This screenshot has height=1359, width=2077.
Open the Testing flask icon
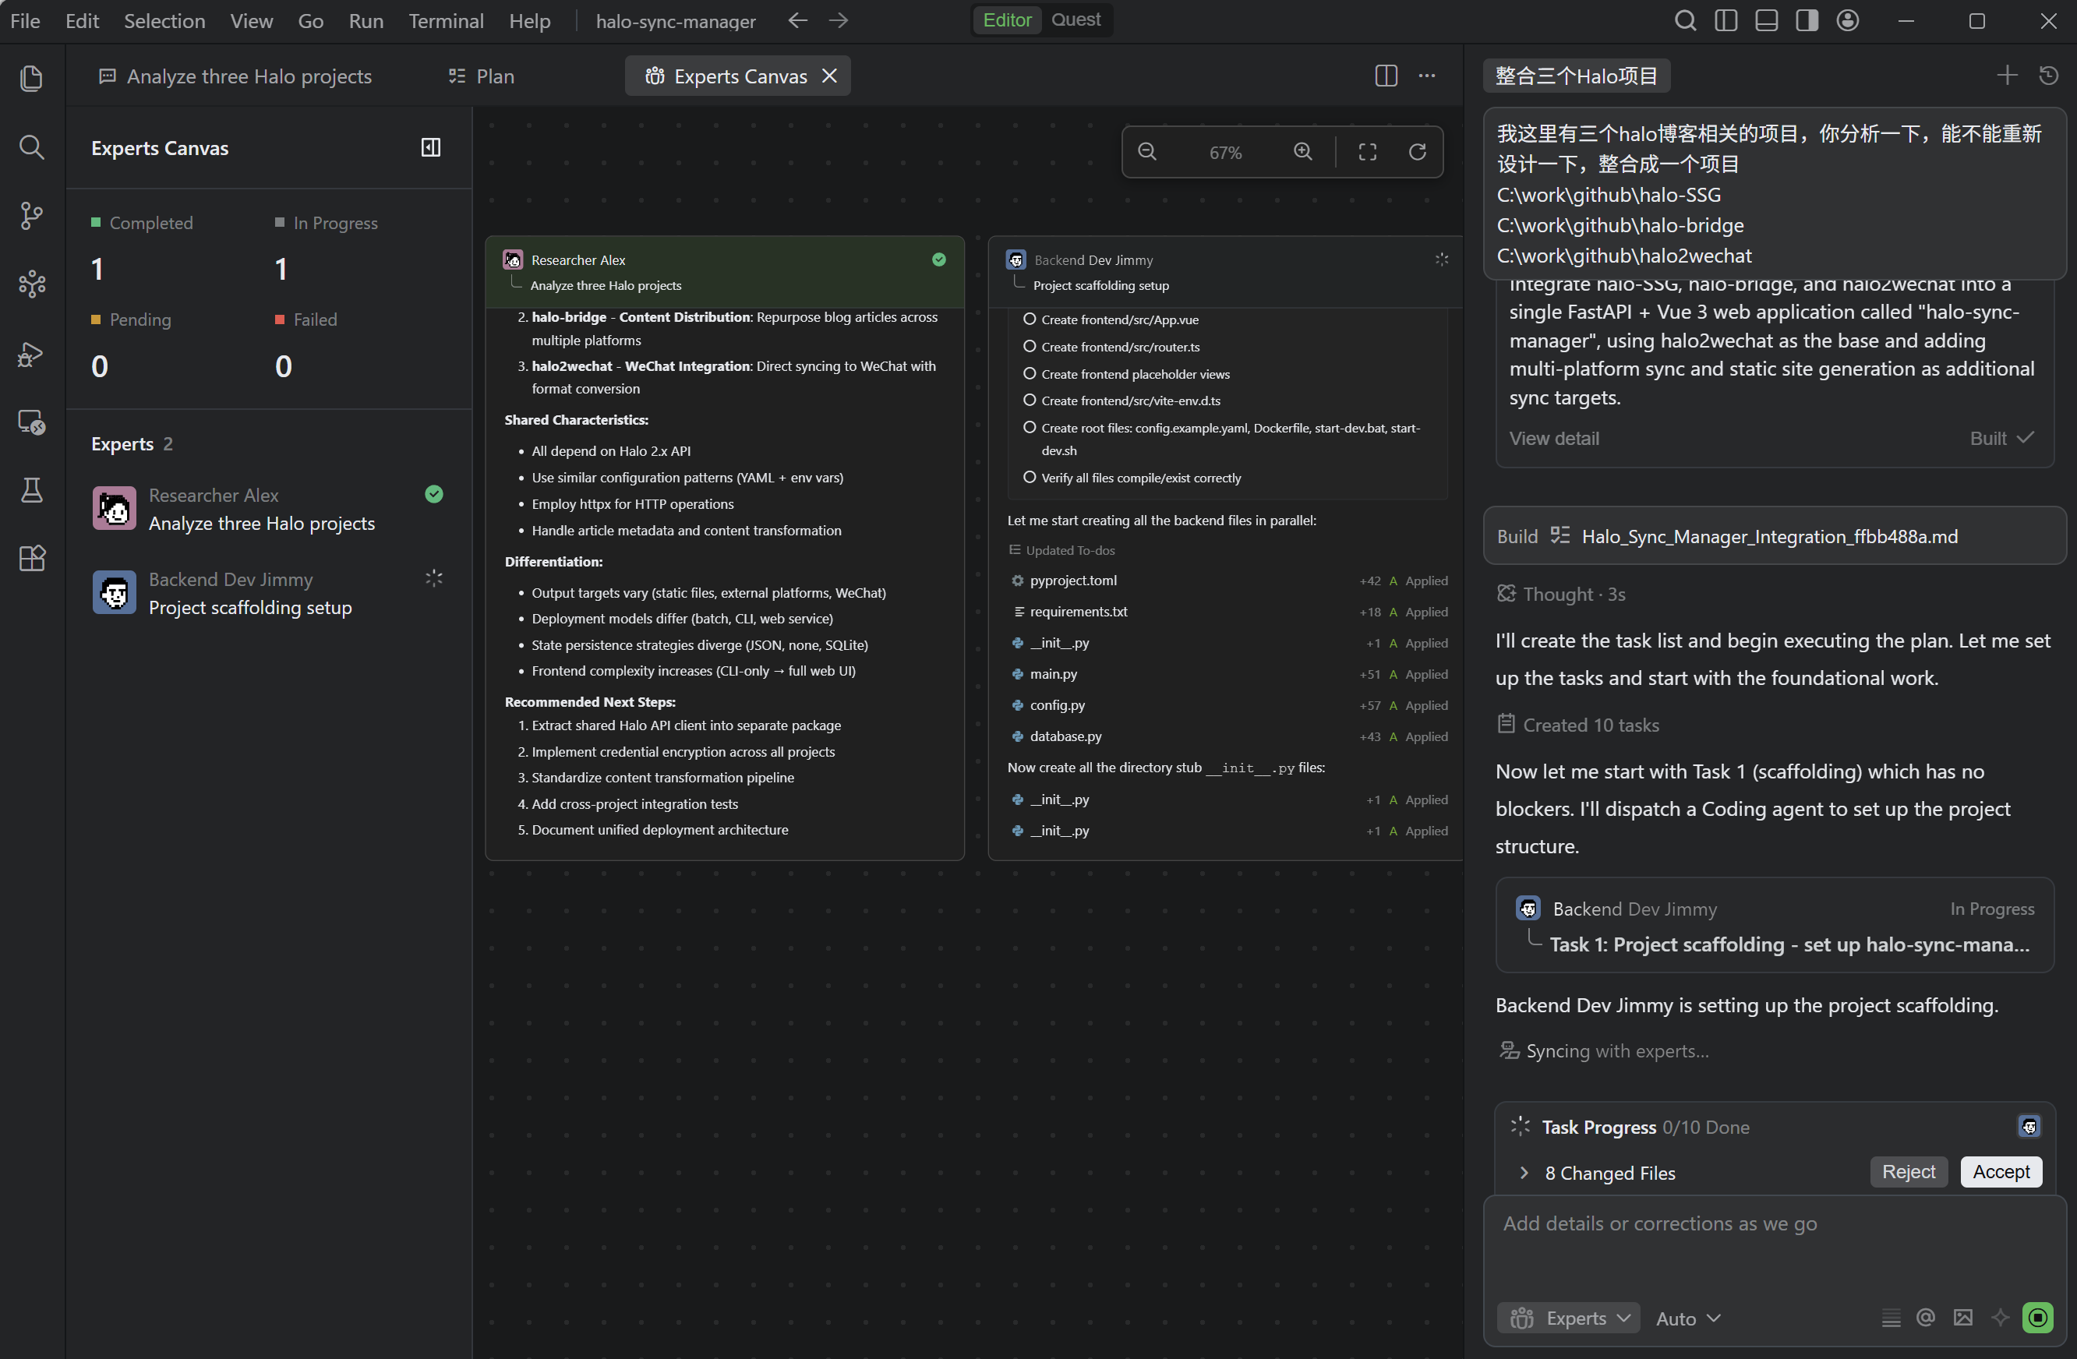[31, 490]
